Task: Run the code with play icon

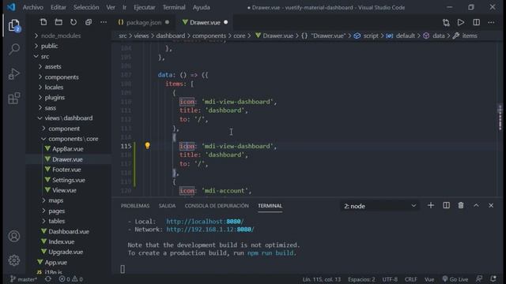Action: point(461,22)
